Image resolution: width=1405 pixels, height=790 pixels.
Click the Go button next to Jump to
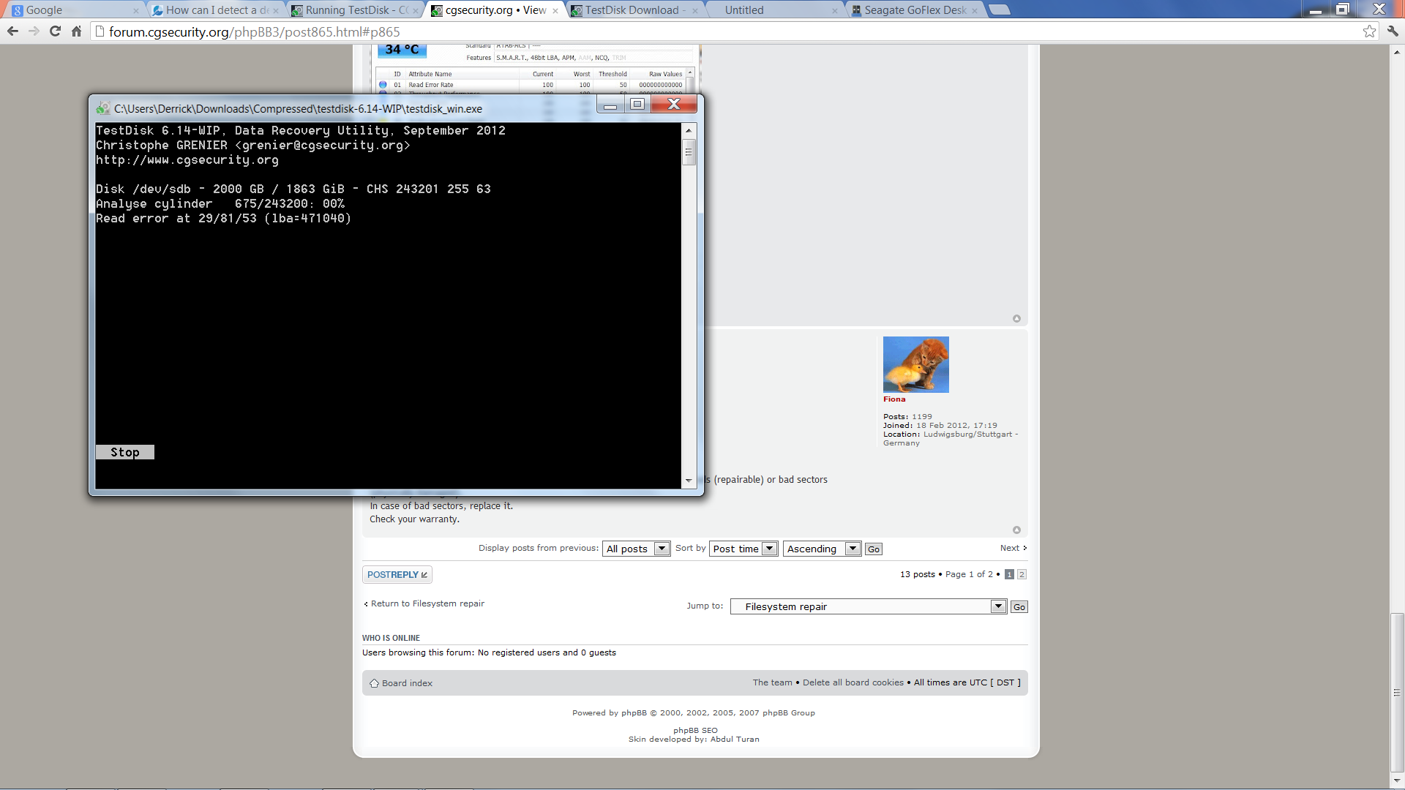coord(1019,606)
